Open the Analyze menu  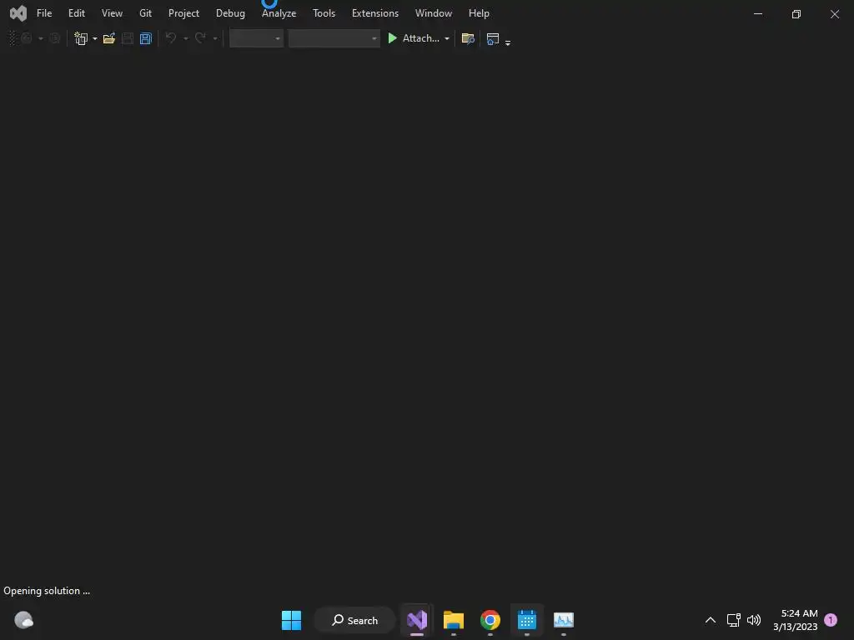[x=279, y=13]
